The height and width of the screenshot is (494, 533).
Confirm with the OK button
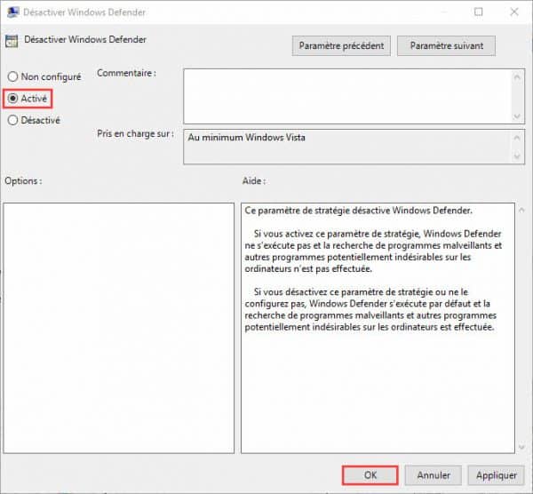[x=370, y=474]
